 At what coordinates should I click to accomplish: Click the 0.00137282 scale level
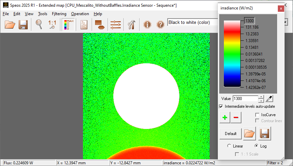click(x=255, y=61)
